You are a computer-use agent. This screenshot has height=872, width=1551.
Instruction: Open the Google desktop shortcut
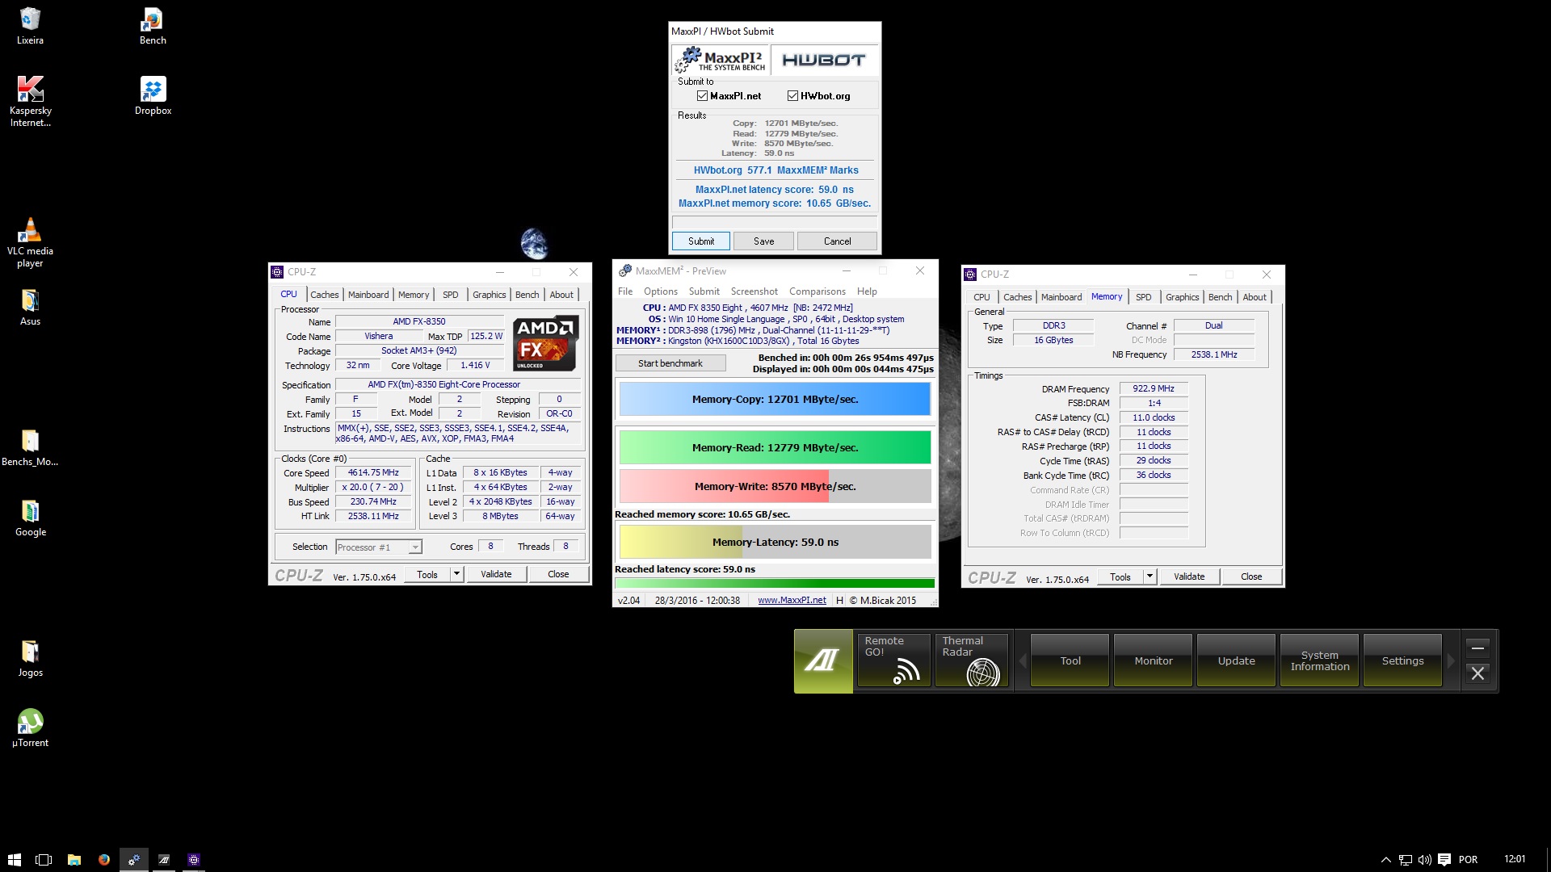pyautogui.click(x=30, y=518)
